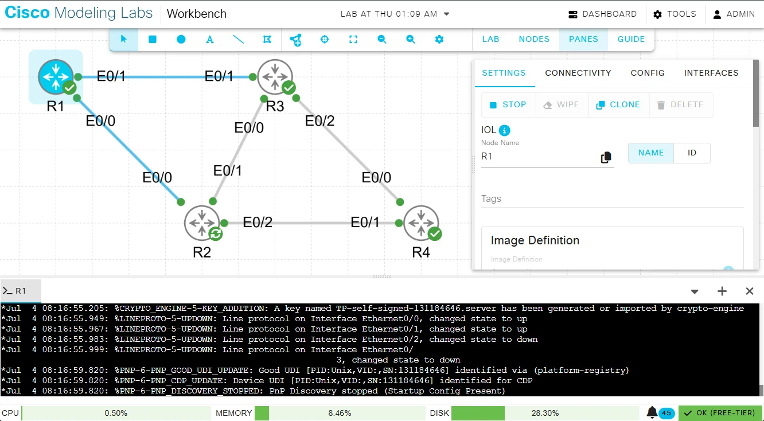
Task: Choose the ellipse annotation tool
Action: (181, 40)
